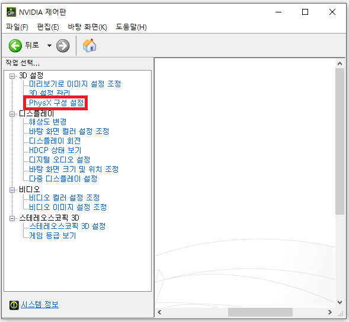The image size is (349, 322).
Task: Click the green Back arrow icon
Action: click(15, 46)
